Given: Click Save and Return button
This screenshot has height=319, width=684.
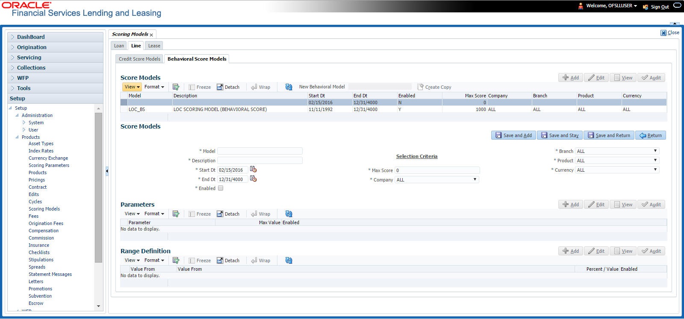Looking at the screenshot, I should pyautogui.click(x=609, y=135).
